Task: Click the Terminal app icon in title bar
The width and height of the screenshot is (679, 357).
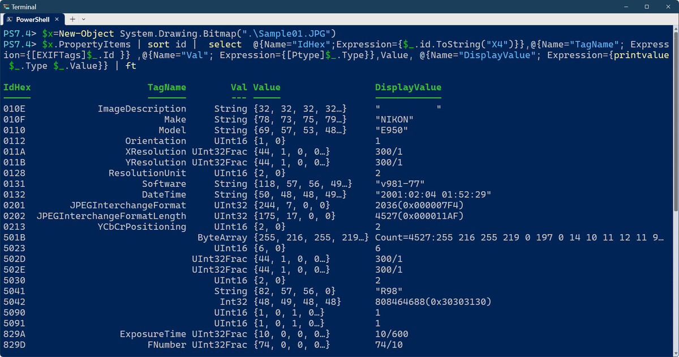Action: [x=6, y=7]
